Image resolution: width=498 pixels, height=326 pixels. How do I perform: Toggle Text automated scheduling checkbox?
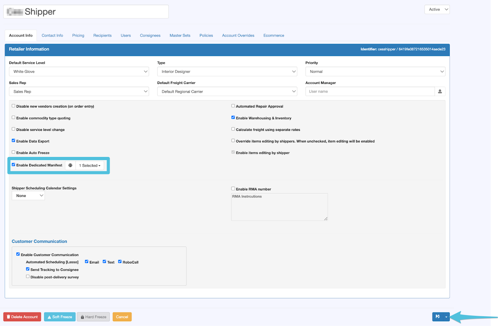coord(105,261)
